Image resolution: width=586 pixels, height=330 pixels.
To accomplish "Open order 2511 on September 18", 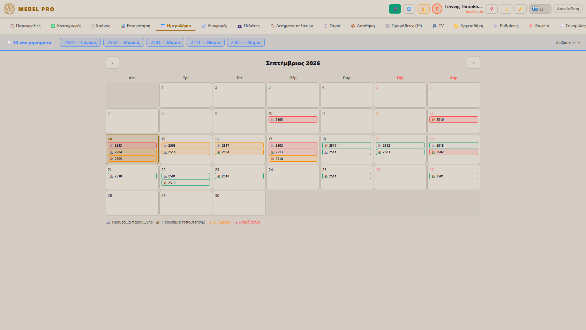I will (347, 152).
